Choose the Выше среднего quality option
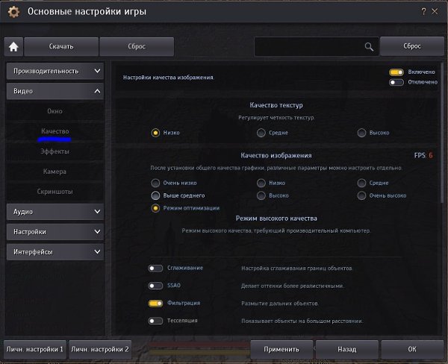Viewport: 448px width, 364px height. pos(155,195)
